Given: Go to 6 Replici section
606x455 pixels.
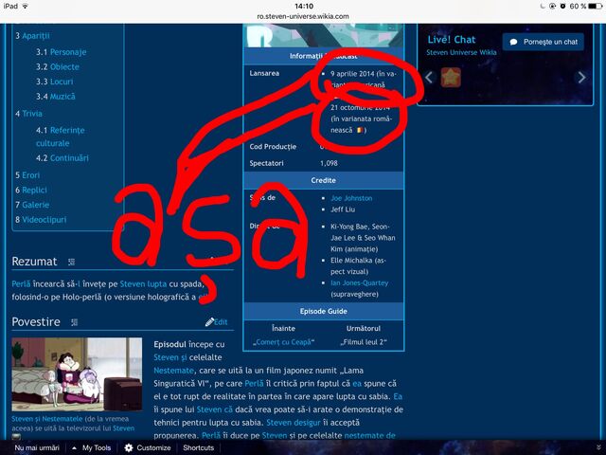Looking at the screenshot, I should tap(31, 190).
